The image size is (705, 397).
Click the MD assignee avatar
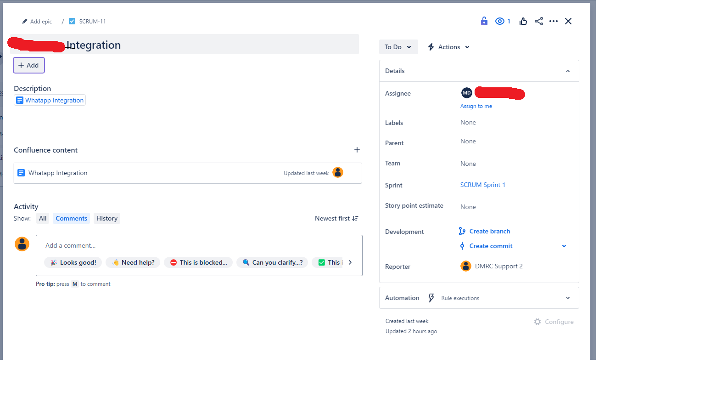(x=467, y=93)
